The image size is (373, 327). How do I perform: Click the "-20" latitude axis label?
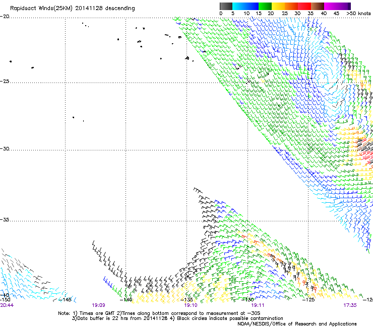[5, 17]
